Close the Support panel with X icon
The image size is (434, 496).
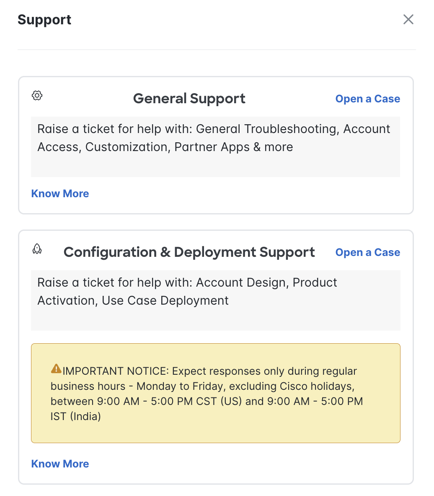408,19
